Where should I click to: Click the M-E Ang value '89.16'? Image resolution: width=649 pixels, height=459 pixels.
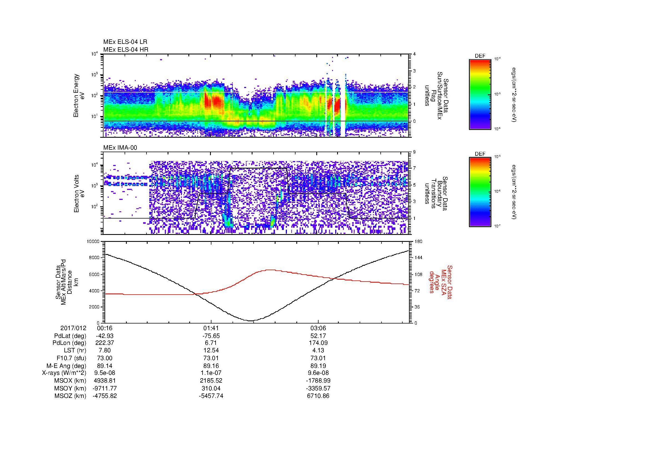pos(211,366)
